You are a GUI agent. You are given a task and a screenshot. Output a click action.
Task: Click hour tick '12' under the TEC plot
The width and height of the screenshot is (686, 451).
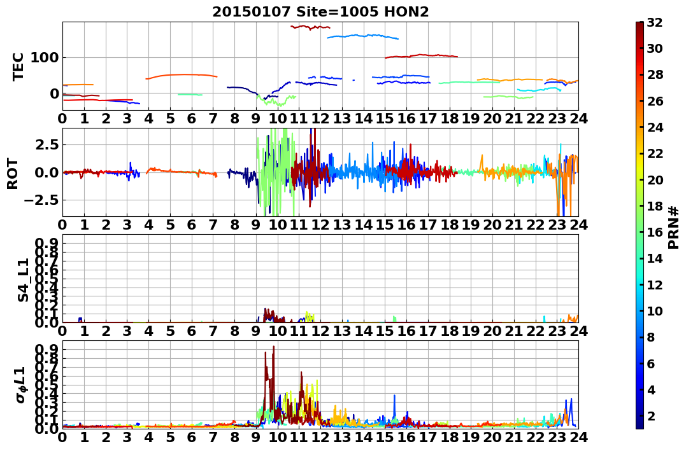pos(320,118)
